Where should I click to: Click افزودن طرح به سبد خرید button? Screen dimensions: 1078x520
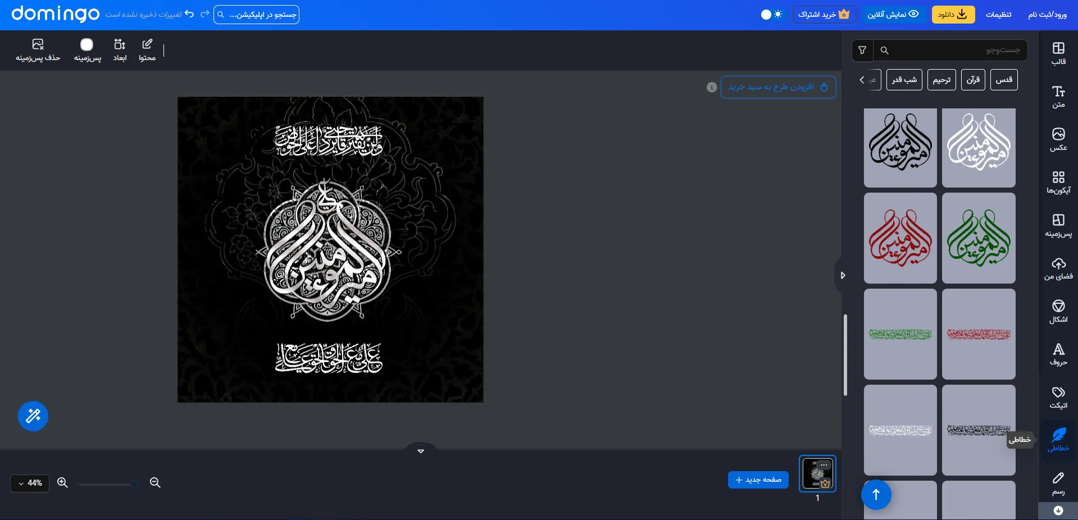778,87
